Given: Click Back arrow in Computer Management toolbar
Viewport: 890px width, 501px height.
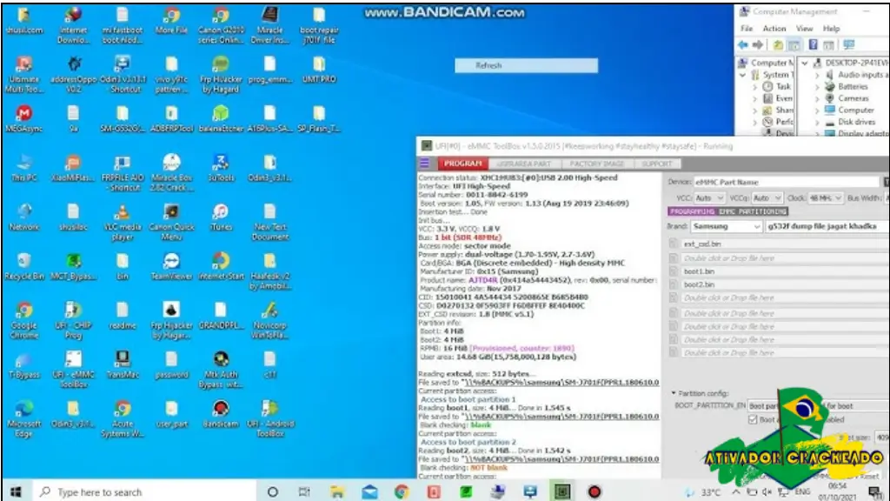Looking at the screenshot, I should [x=743, y=45].
